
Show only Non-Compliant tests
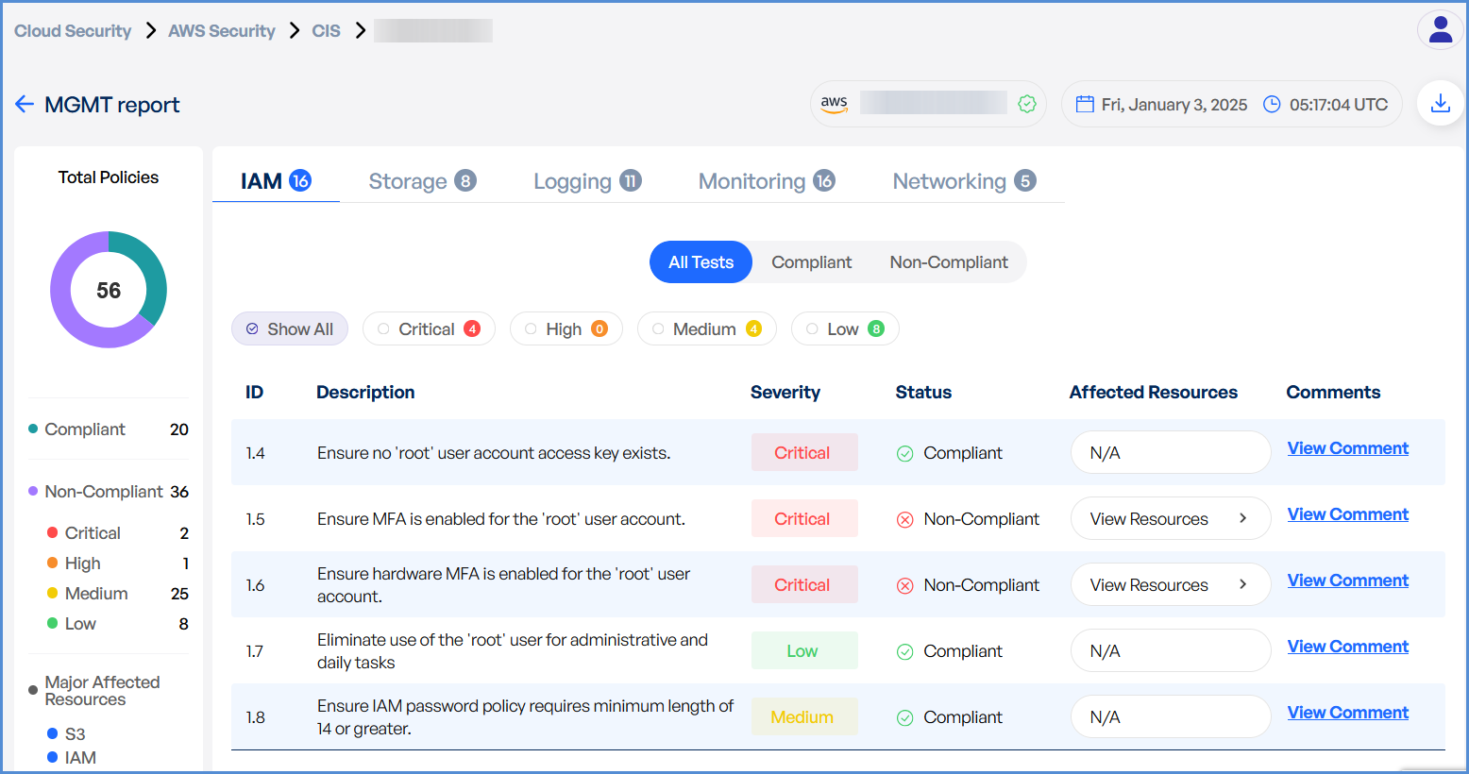(x=948, y=262)
